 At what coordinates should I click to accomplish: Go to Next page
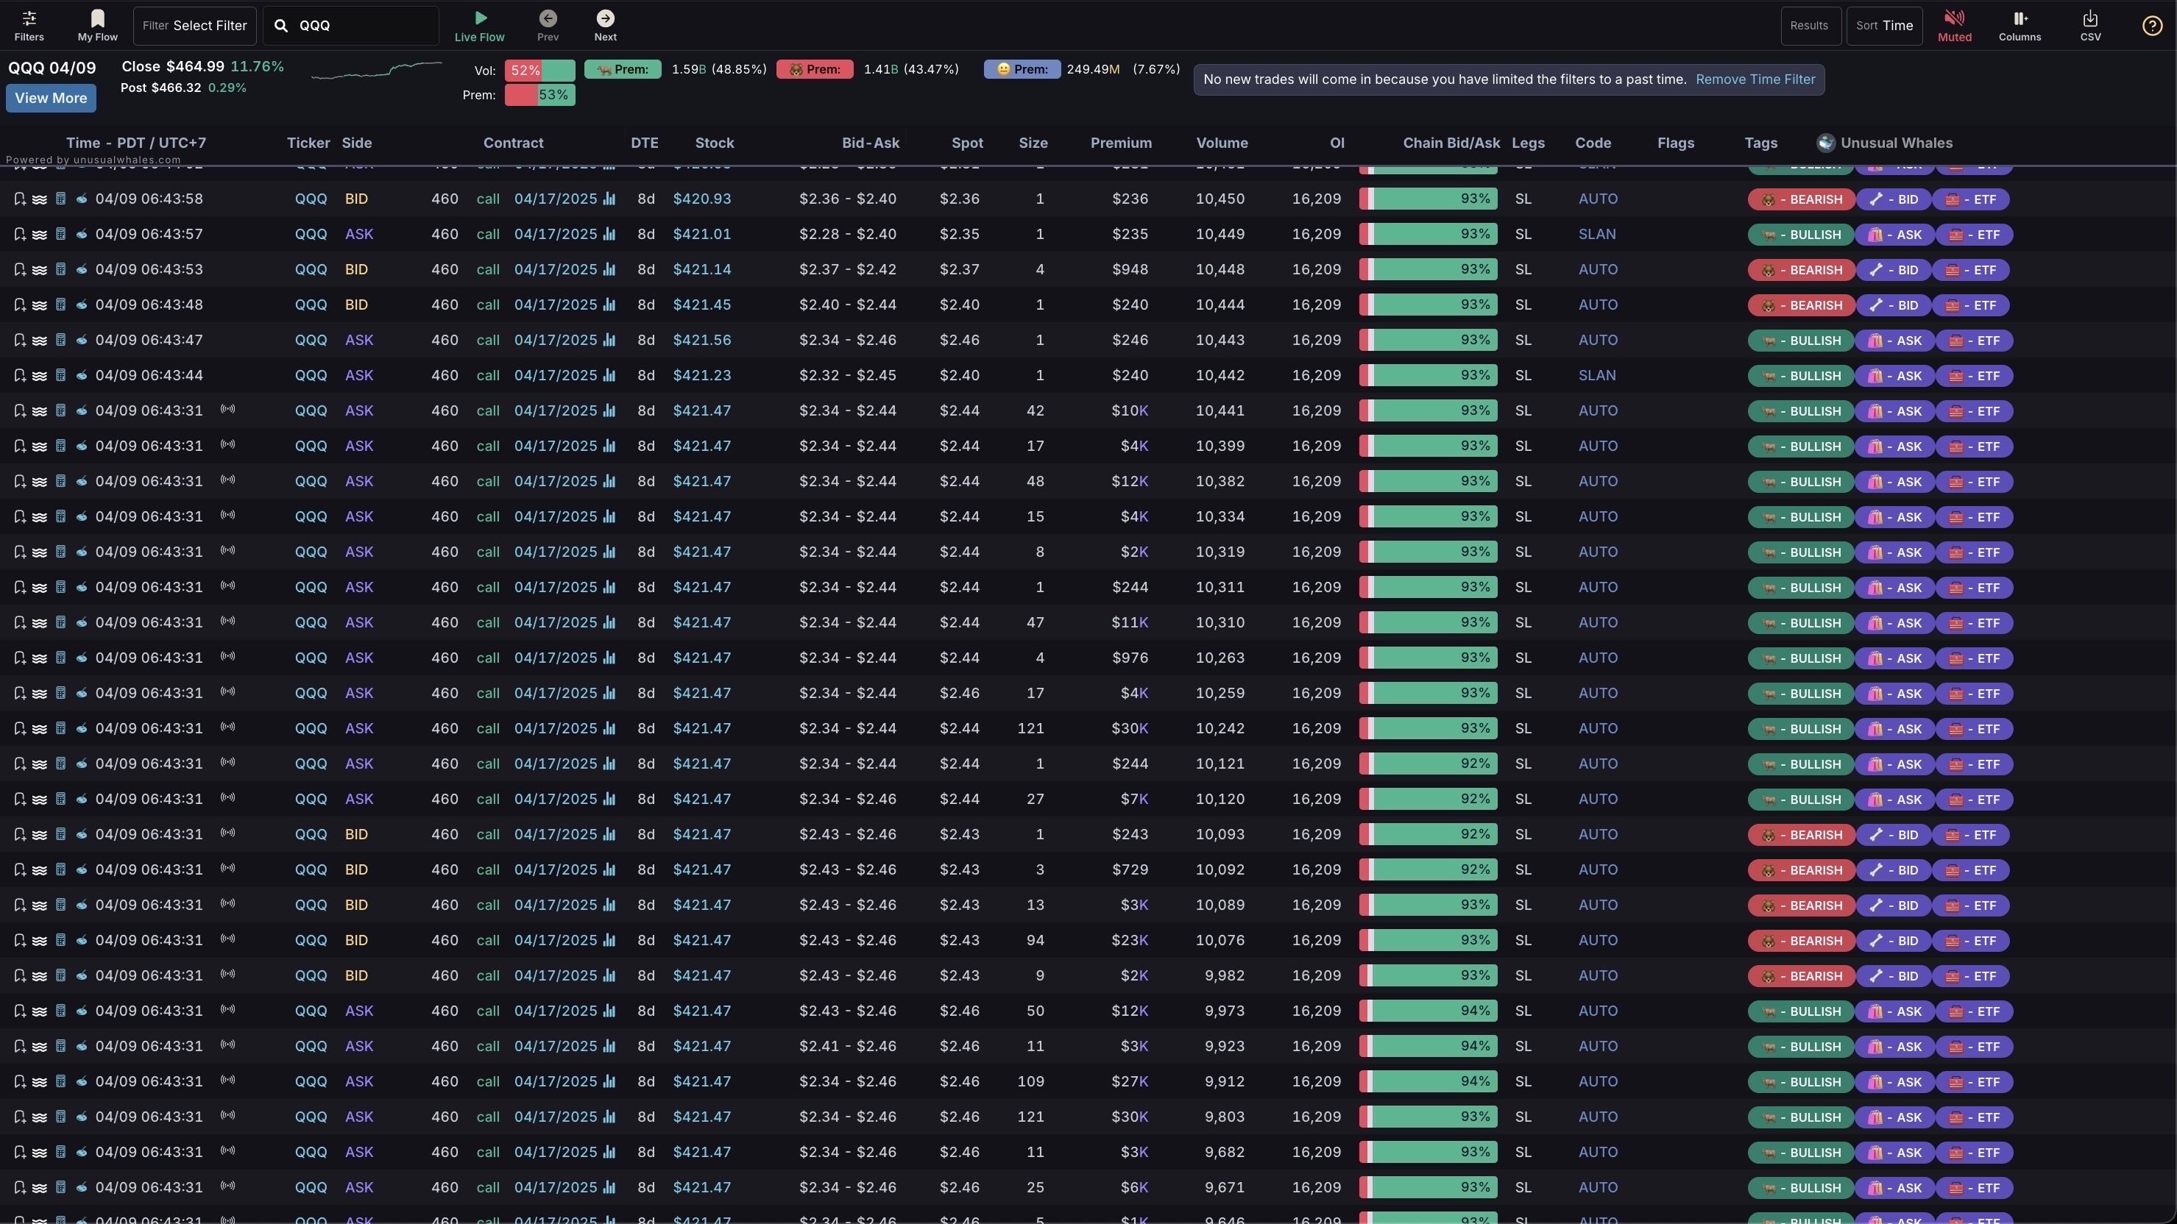[605, 25]
